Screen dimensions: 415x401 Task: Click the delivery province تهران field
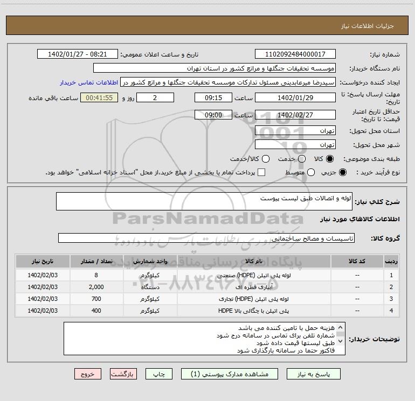[x=295, y=131]
